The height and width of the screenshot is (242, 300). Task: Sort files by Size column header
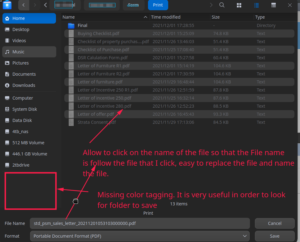[215, 17]
